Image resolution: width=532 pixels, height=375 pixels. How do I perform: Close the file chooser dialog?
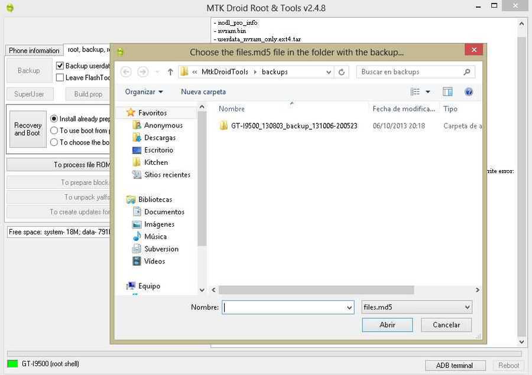[x=474, y=50]
